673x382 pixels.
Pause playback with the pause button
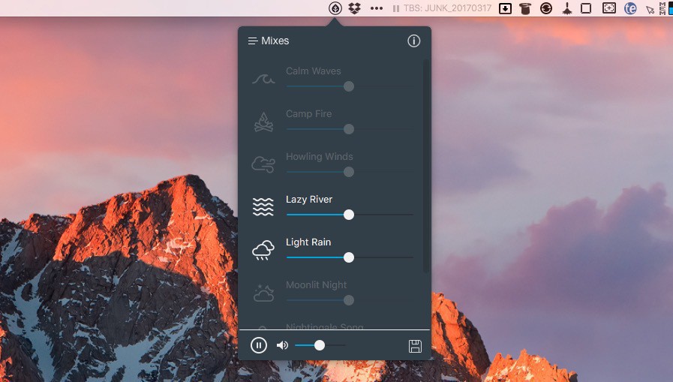258,345
